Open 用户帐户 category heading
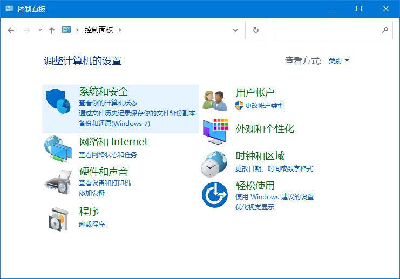 (x=255, y=93)
